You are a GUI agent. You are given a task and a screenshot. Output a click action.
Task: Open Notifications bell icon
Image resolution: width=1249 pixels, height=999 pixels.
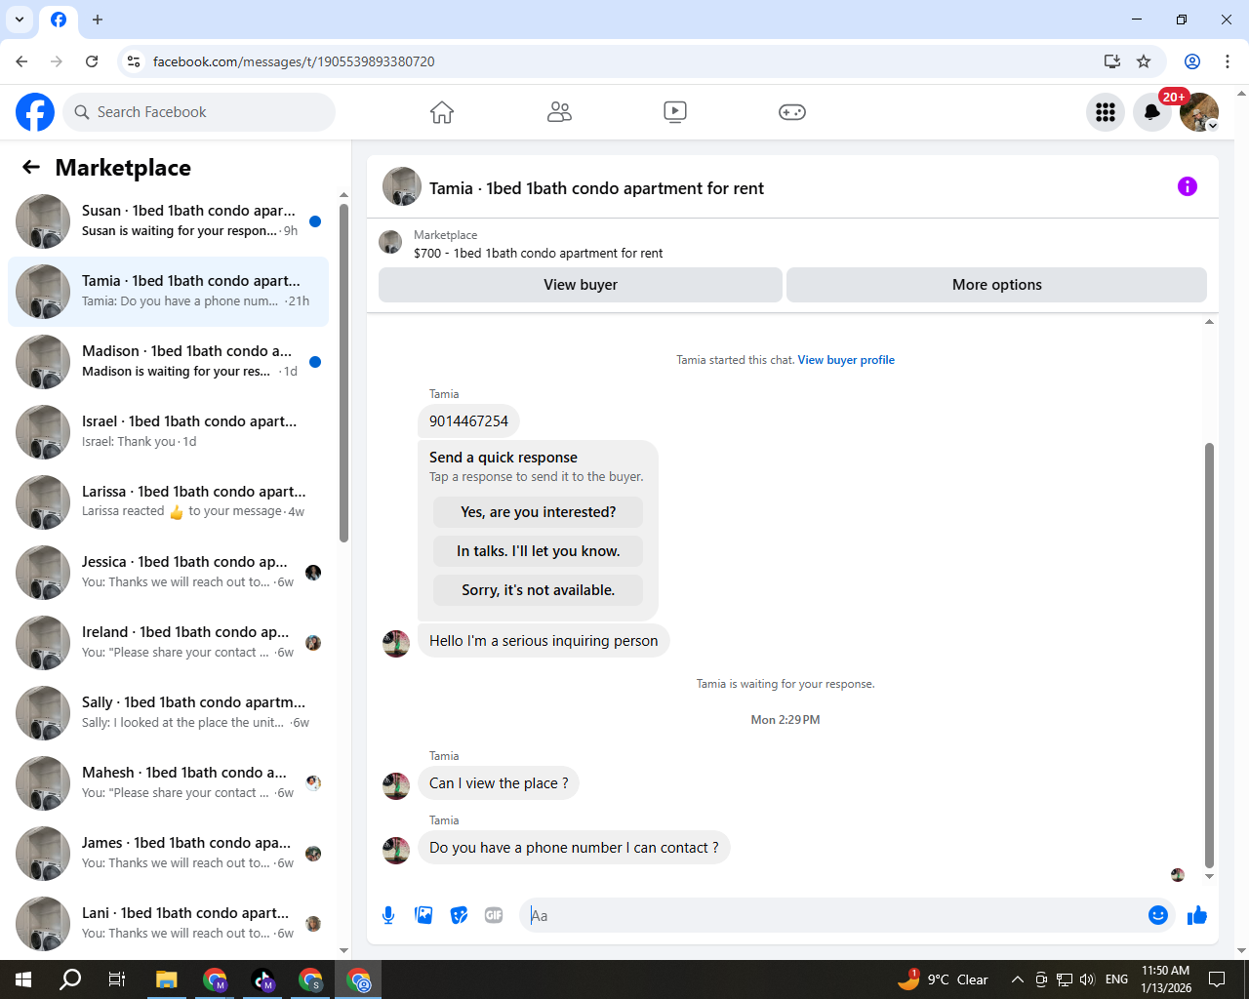coord(1152,112)
